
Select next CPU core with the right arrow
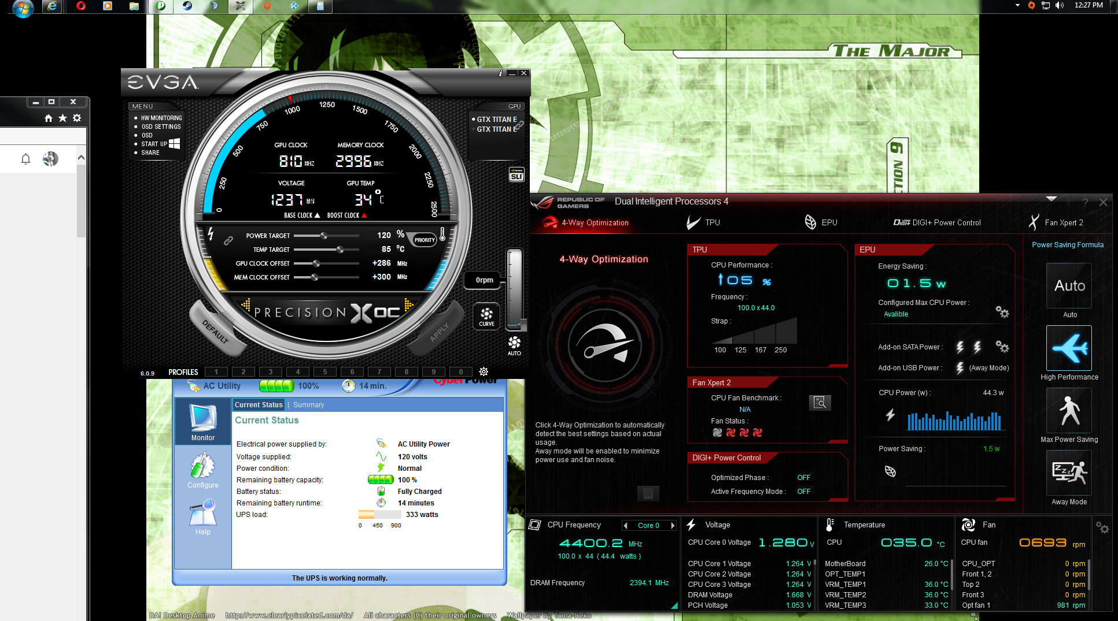(673, 525)
